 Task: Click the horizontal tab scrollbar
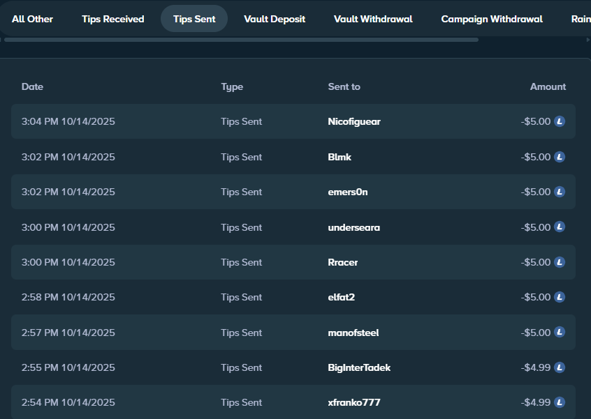point(241,40)
